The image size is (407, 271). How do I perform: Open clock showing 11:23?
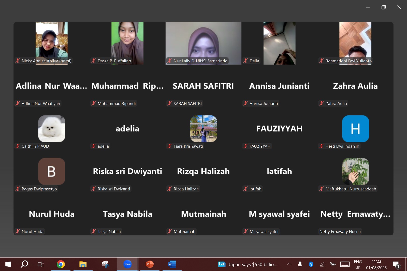pyautogui.click(x=376, y=264)
